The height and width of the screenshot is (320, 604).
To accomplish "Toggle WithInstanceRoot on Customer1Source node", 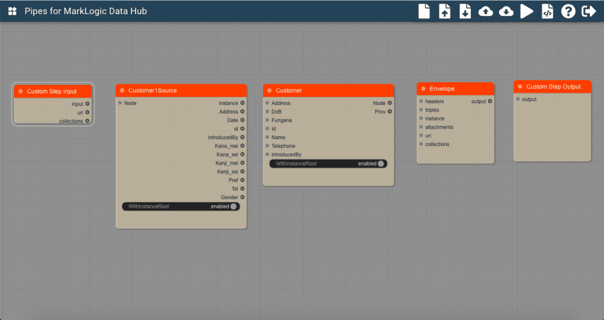I will coord(234,206).
